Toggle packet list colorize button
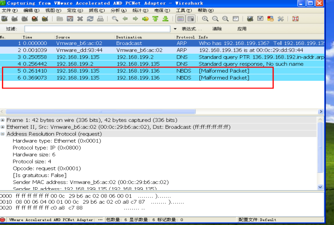This screenshot has height=225, width=334. pos(181,19)
